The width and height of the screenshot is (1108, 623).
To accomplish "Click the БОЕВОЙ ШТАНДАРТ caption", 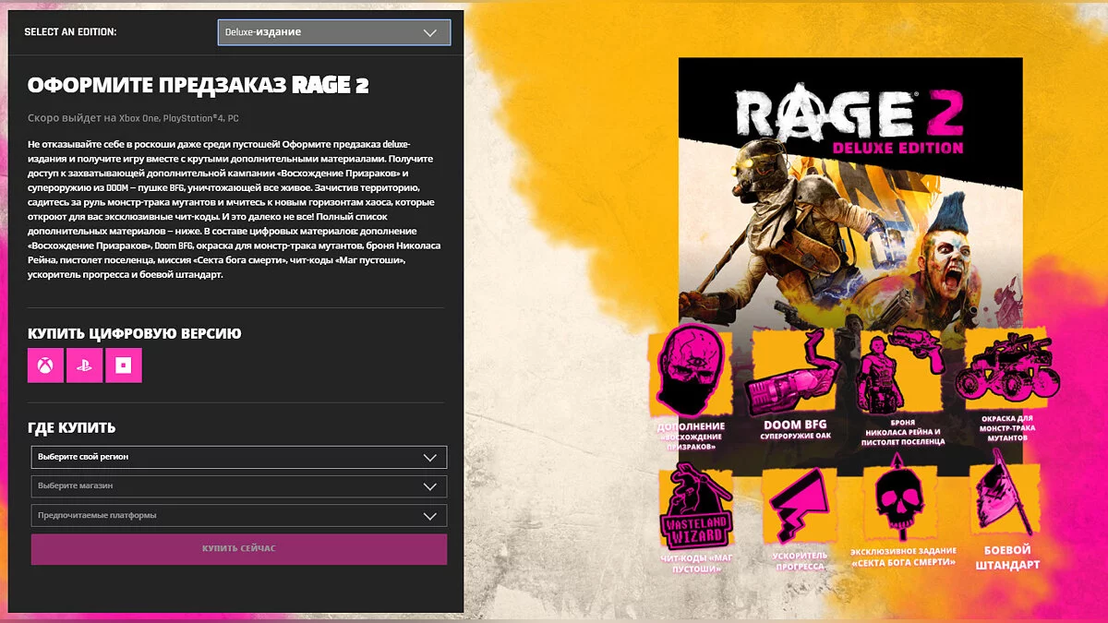I will (x=1007, y=557).
